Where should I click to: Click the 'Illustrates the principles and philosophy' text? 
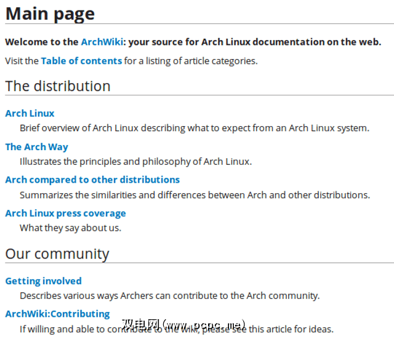click(135, 161)
